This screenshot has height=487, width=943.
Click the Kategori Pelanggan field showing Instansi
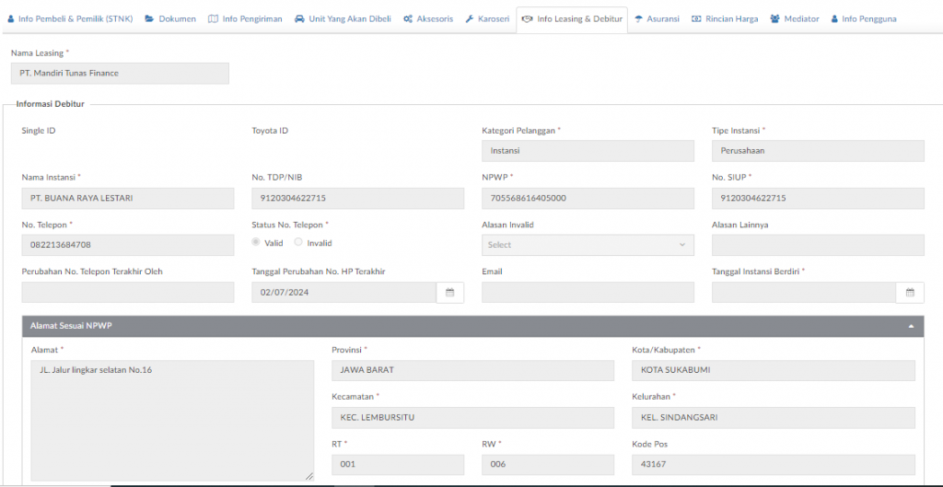tap(588, 151)
